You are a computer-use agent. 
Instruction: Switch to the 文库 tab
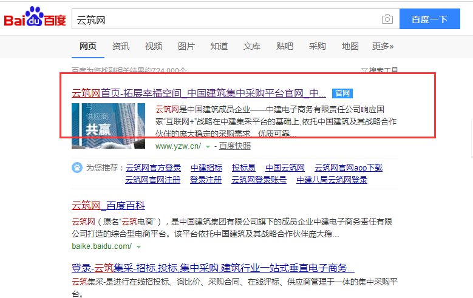pyautogui.click(x=252, y=46)
